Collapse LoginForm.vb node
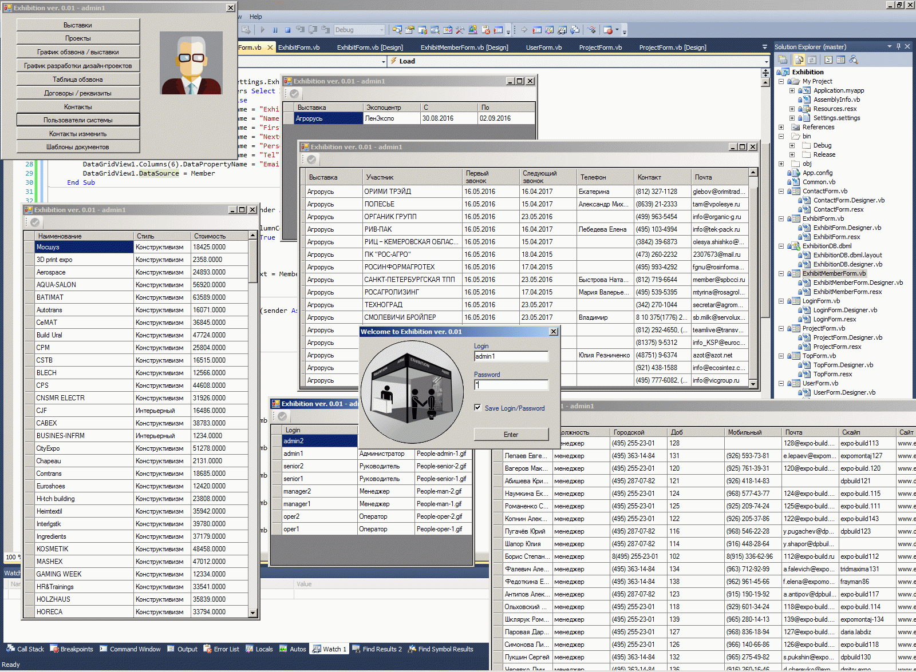Viewport: 916px width, 672px height. (781, 301)
